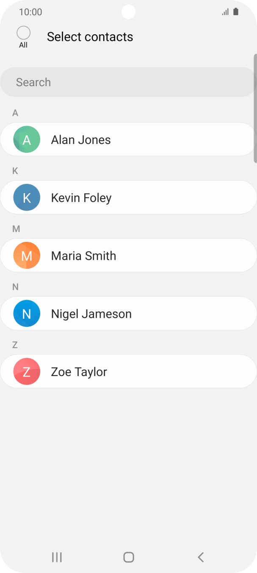257x573 pixels.
Task: Tap the 10:00 status bar clock
Action: pos(30,12)
